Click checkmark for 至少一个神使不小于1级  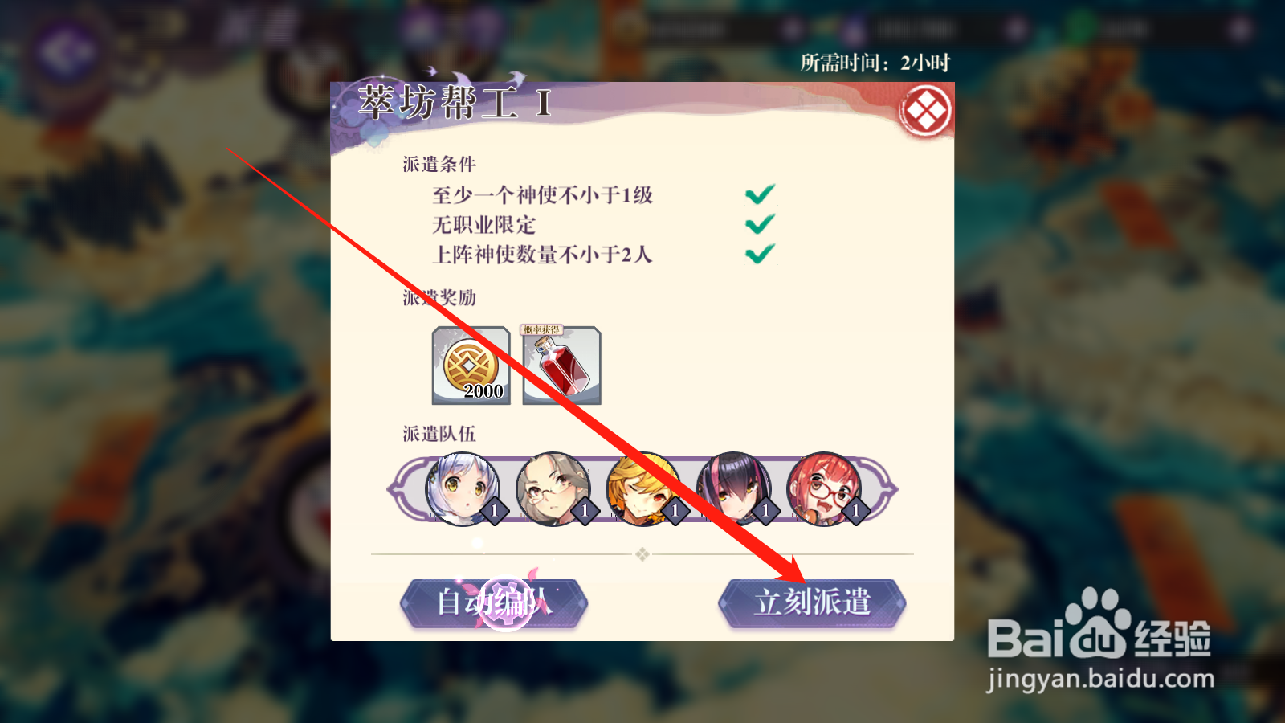760,194
